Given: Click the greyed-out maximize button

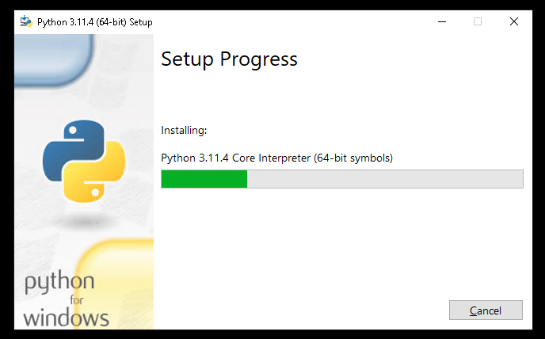Looking at the screenshot, I should 478,21.
